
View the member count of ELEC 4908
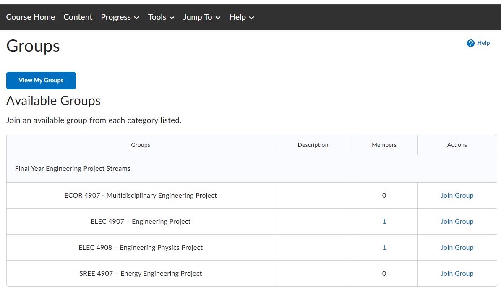click(384, 248)
